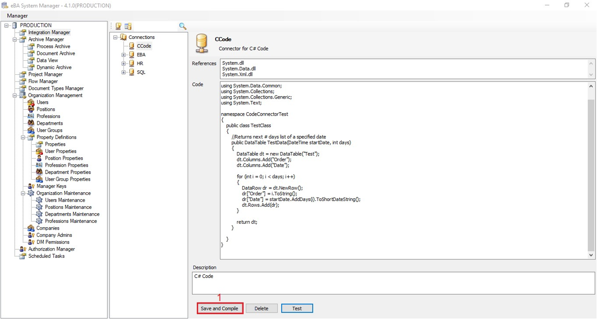The width and height of the screenshot is (597, 319).
Task: Collapse the Organization Management tree node
Action: click(x=15, y=96)
